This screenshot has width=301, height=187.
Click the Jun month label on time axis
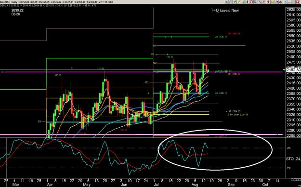tap(124, 184)
